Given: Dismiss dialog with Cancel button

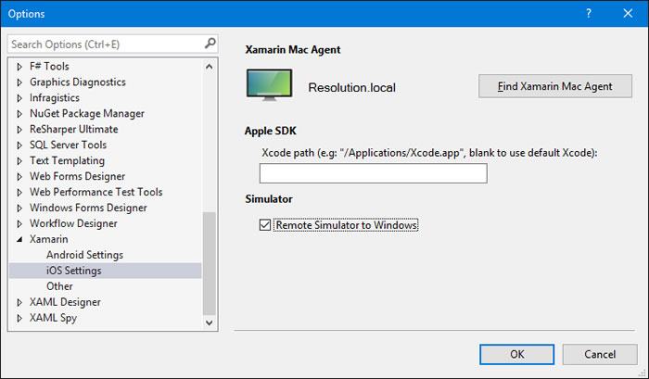Looking at the screenshot, I should pos(600,354).
